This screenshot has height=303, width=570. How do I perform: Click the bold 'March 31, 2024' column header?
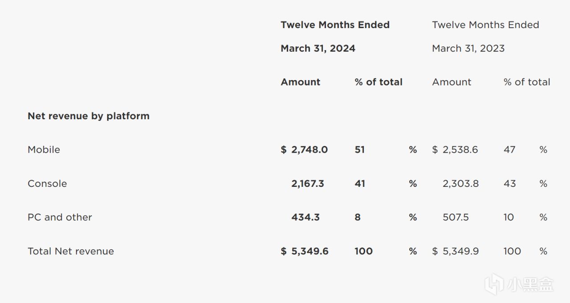[x=318, y=48]
